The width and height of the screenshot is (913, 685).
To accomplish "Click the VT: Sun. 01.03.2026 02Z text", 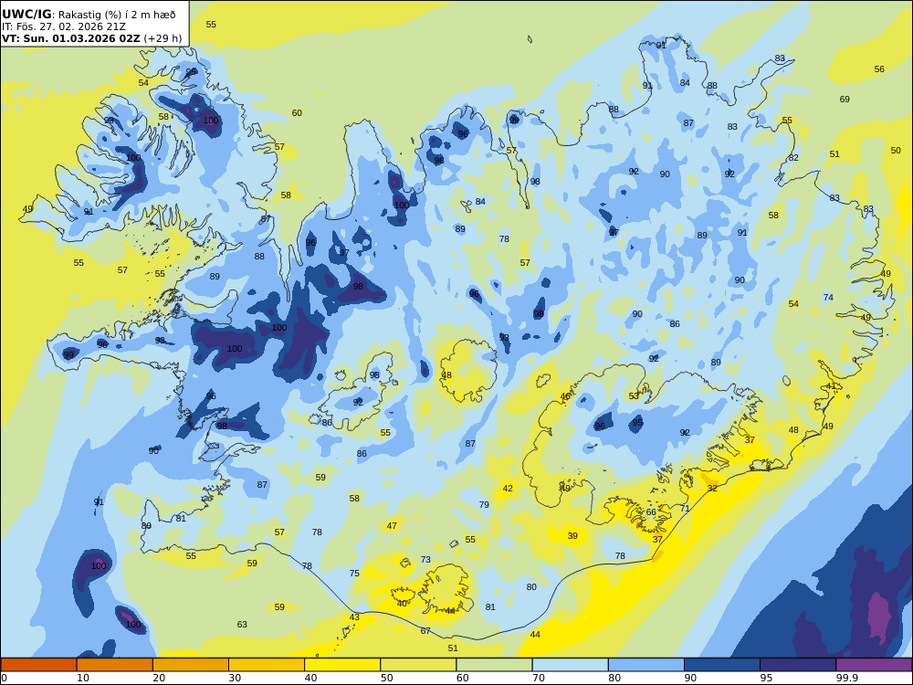I will 70,39.
